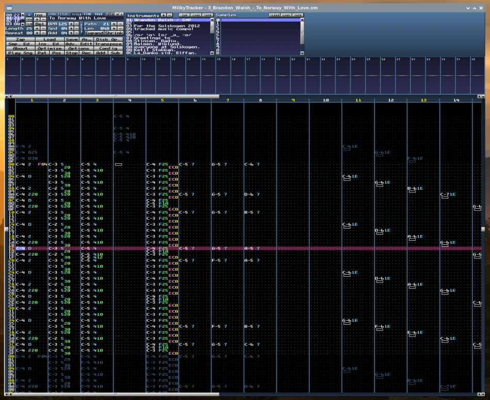
Task: Open the Disk Op. panel
Action: pyautogui.click(x=109, y=39)
